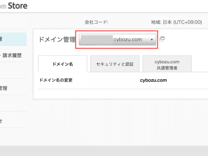208x156 pixels.
Task: Click the ドメイン名の変更 row label
Action: [x=56, y=80]
